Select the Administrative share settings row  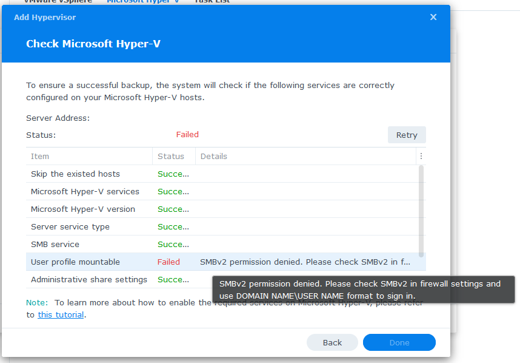coord(226,279)
